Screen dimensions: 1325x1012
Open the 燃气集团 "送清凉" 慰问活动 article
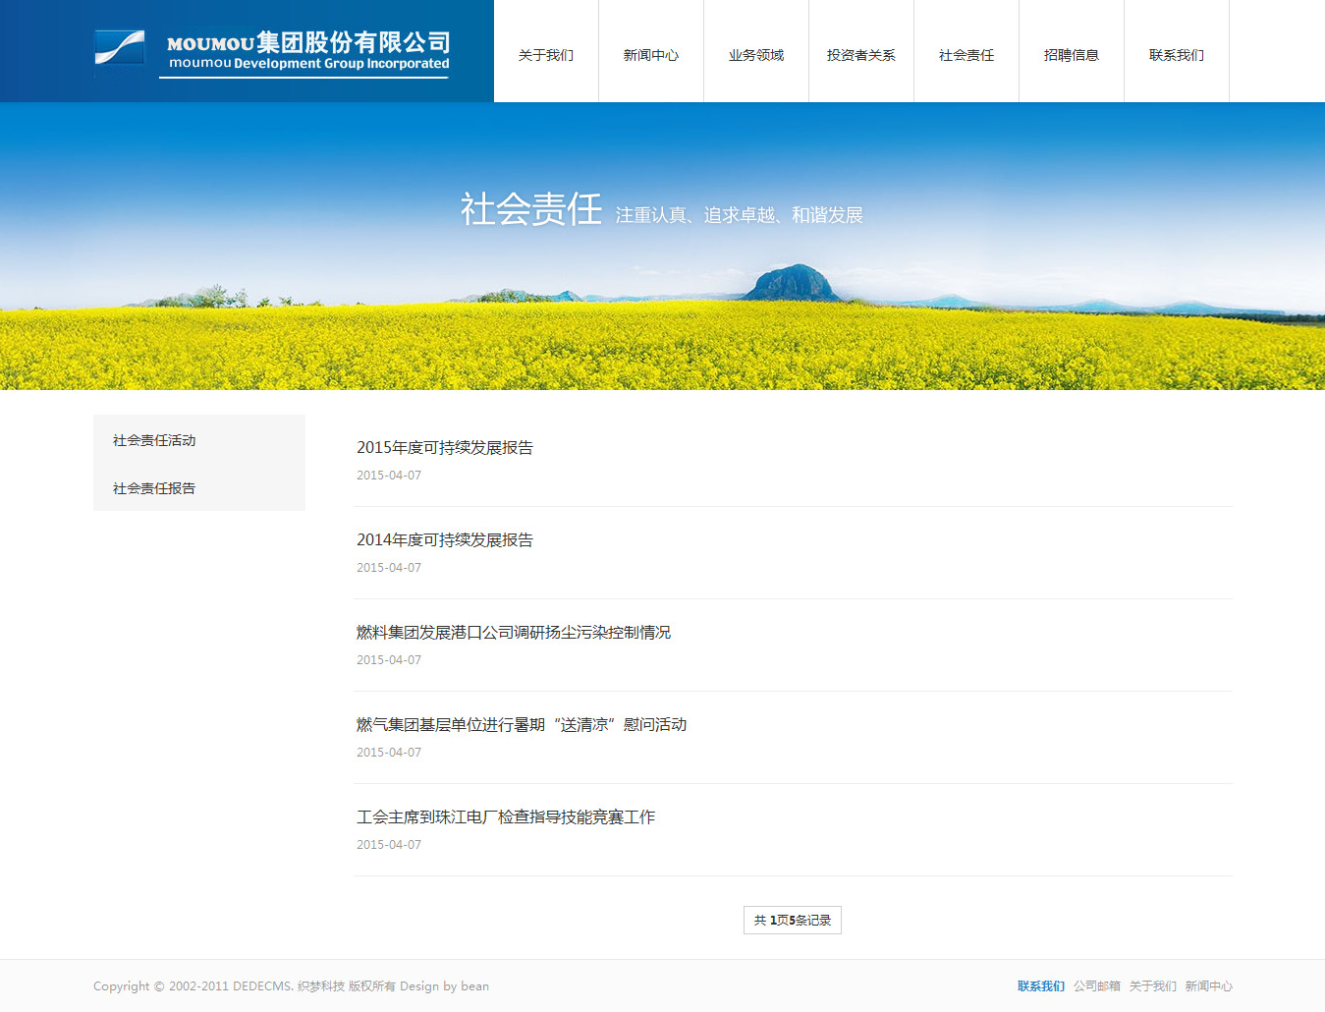(x=522, y=725)
